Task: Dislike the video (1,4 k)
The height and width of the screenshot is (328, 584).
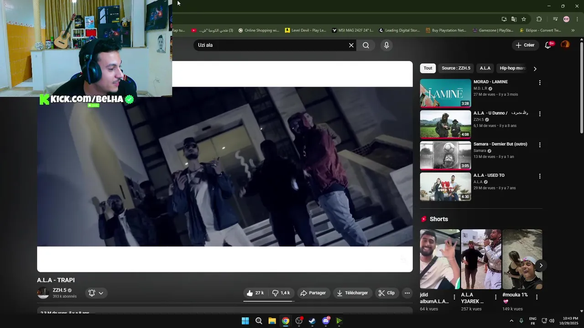Action: pyautogui.click(x=281, y=293)
